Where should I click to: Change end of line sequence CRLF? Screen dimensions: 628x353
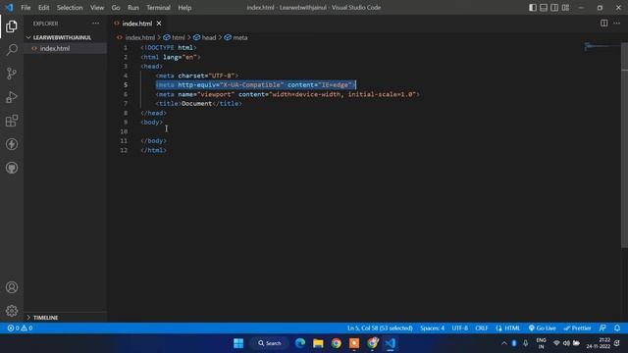[482, 328]
